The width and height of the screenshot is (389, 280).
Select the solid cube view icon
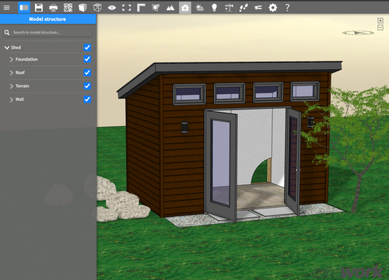click(82, 8)
